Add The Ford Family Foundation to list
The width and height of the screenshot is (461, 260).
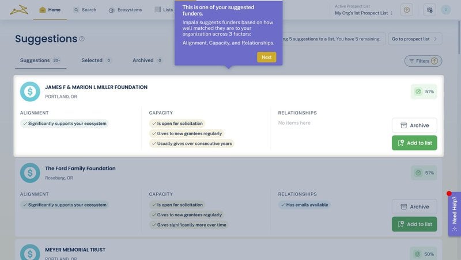point(414,224)
